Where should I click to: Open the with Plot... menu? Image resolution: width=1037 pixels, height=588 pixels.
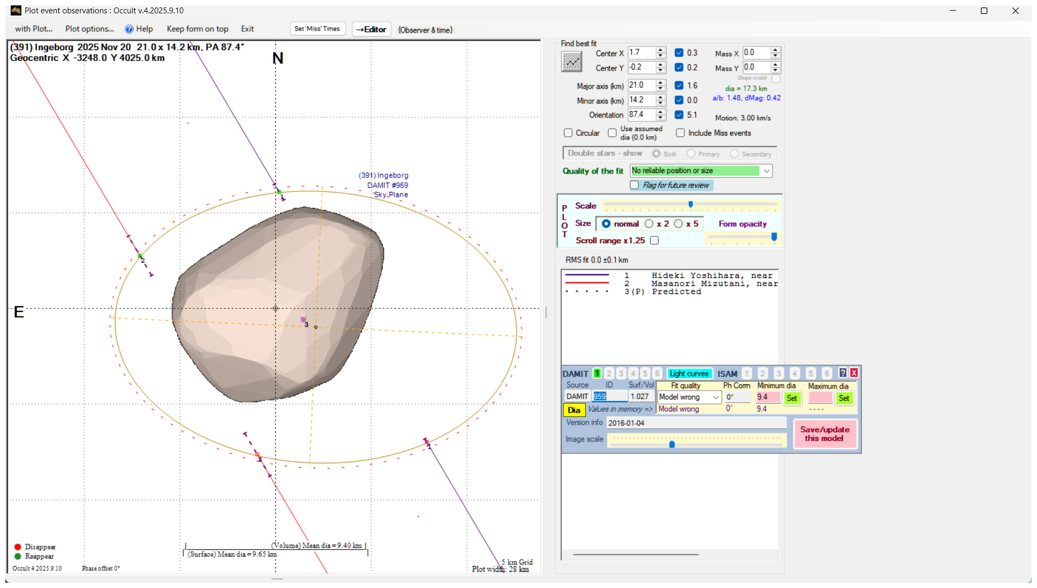point(34,29)
